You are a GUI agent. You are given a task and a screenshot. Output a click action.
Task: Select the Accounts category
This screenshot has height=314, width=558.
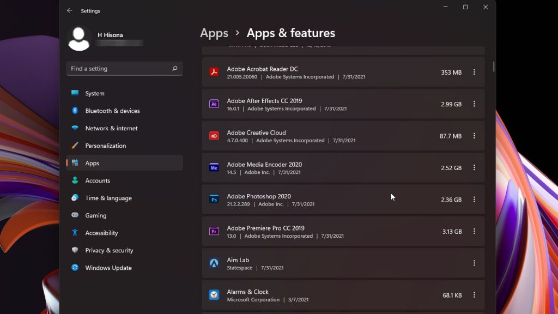click(x=125, y=180)
